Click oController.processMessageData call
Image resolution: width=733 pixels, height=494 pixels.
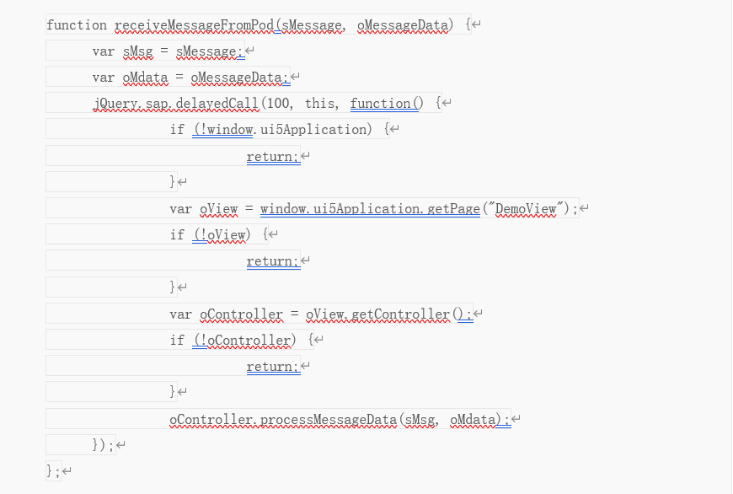pyautogui.click(x=283, y=419)
